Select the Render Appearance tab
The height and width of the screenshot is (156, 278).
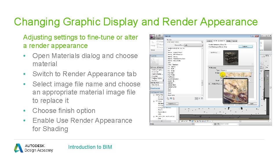pyautogui.click(x=219, y=41)
